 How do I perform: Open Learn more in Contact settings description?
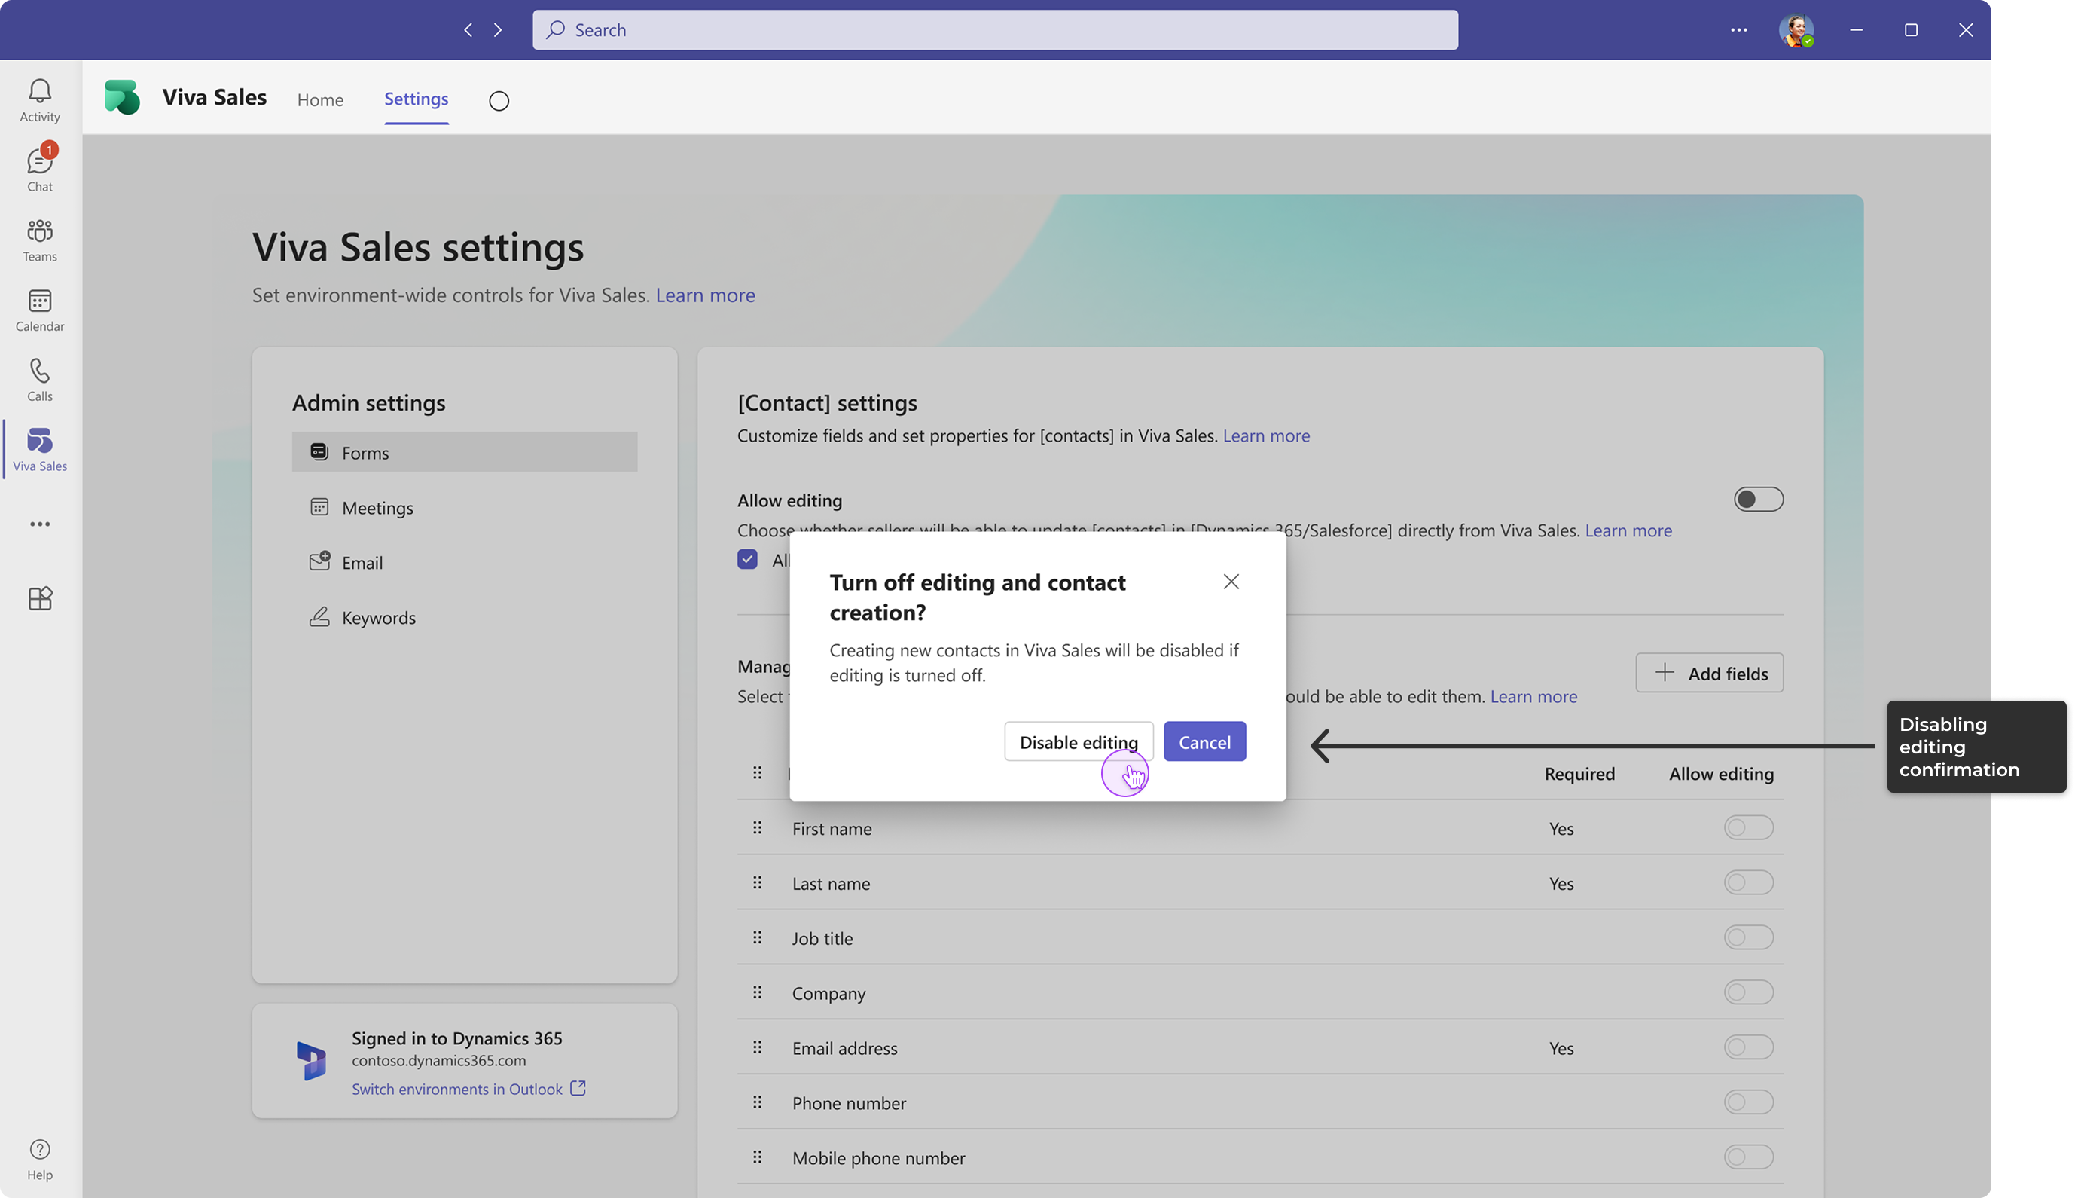[1266, 435]
